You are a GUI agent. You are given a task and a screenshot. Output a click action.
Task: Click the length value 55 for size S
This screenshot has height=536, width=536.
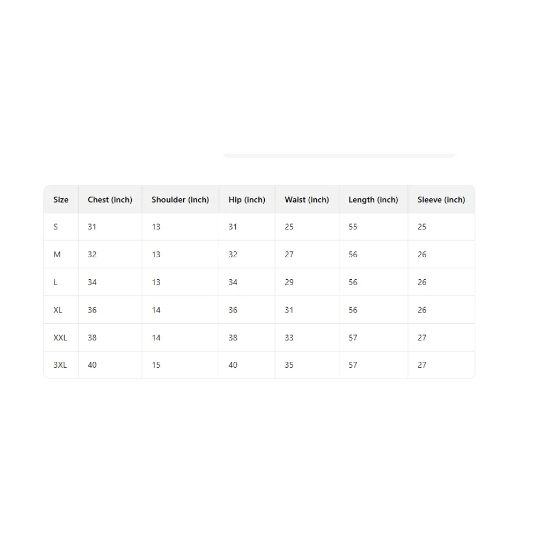tap(353, 227)
